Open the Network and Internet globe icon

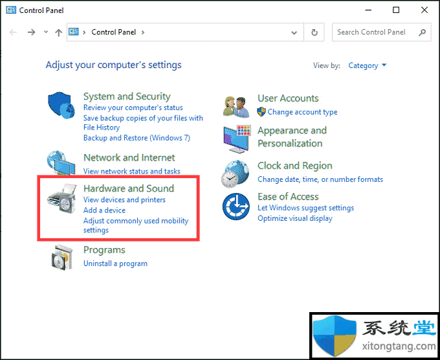coord(61,163)
